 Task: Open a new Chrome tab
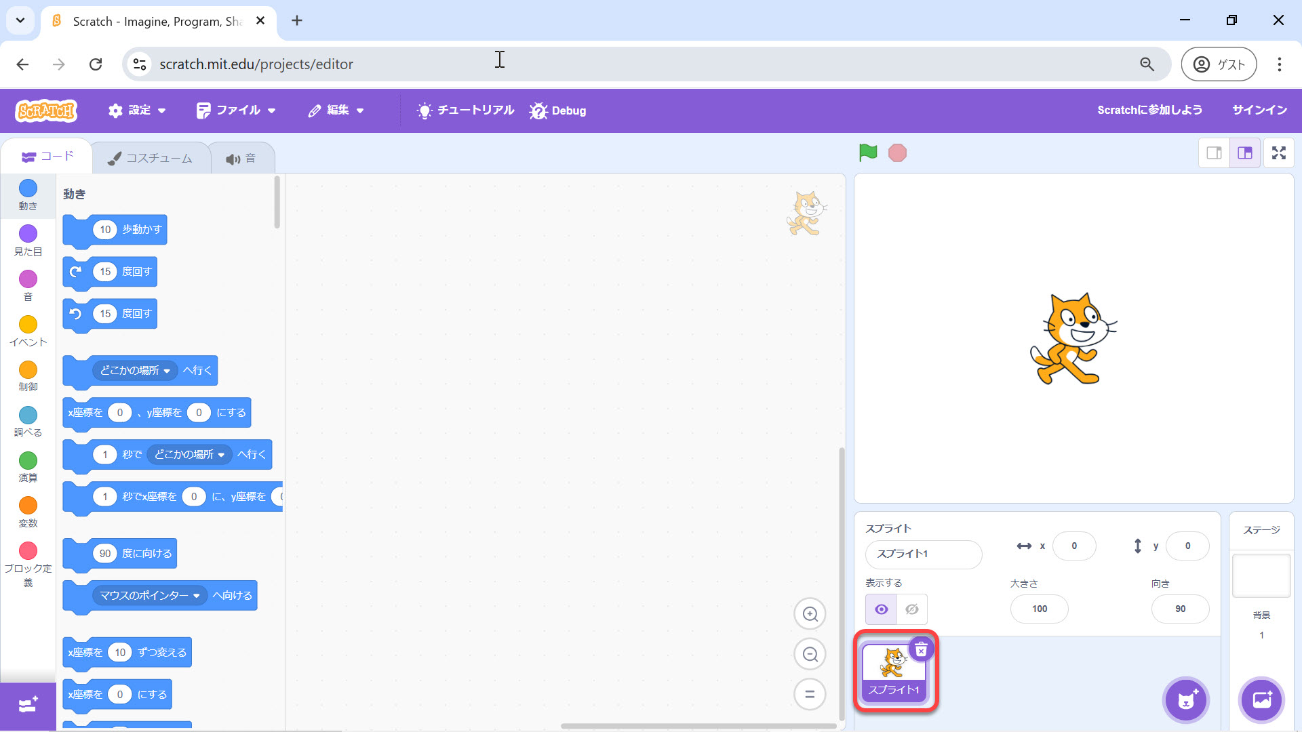pos(297,21)
